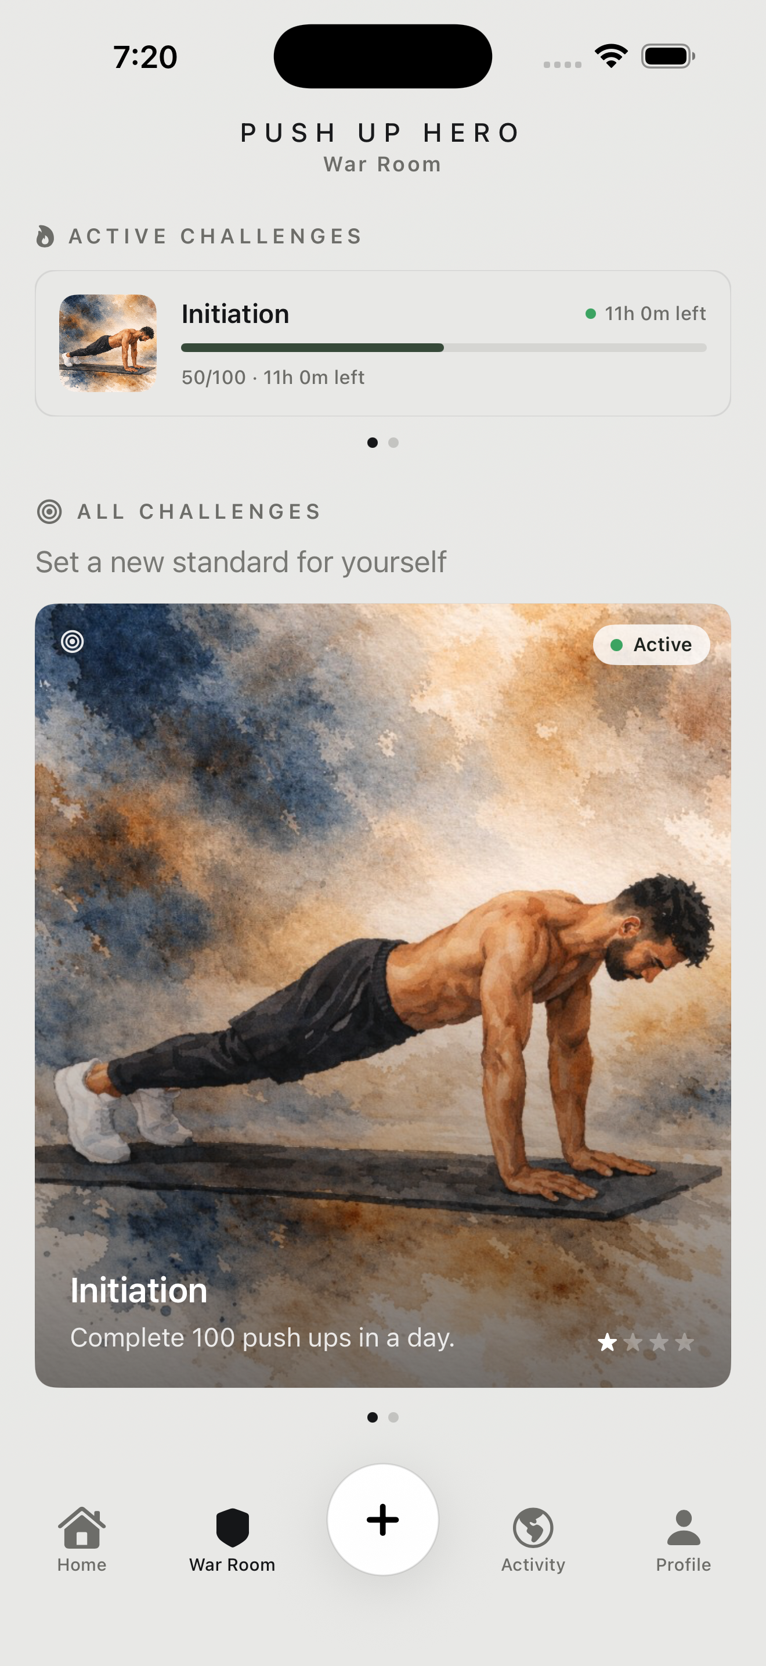Select first active challenge page dot
The height and width of the screenshot is (1666, 766).
tap(372, 443)
